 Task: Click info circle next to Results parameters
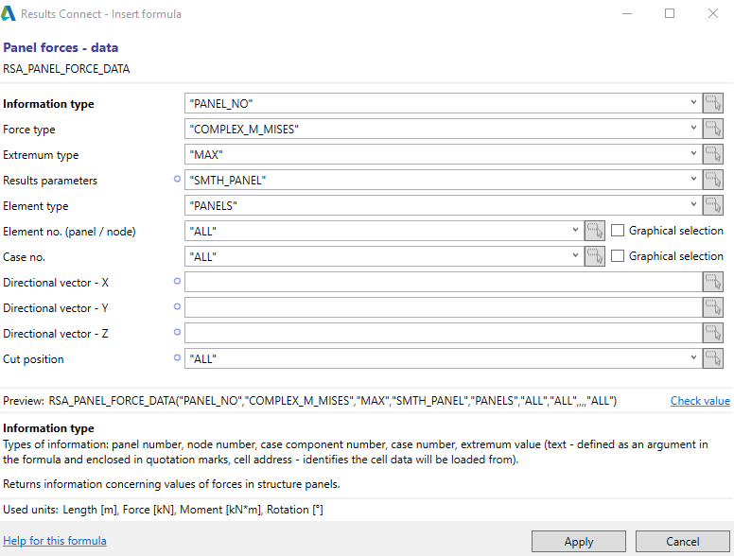(x=176, y=179)
